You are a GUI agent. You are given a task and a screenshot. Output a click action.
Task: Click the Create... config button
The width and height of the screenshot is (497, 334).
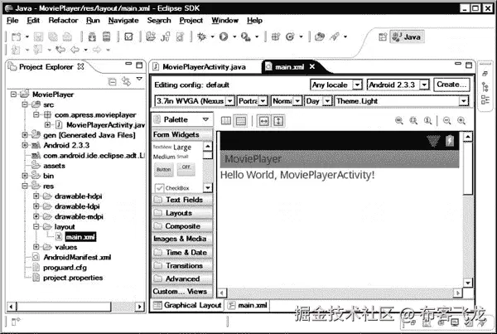coord(451,85)
